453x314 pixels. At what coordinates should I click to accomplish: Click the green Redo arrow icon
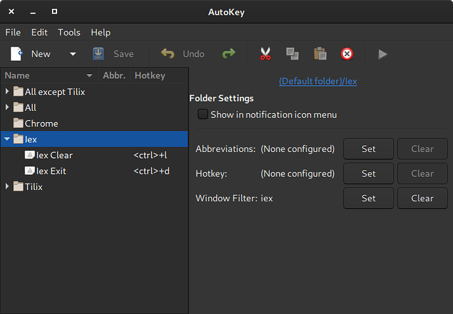coord(229,54)
